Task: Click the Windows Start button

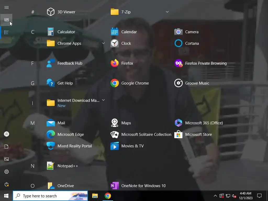Action: (6, 196)
